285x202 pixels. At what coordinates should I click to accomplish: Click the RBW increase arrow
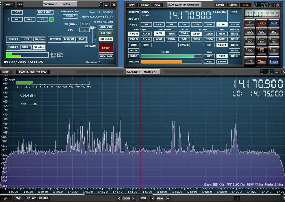point(167,198)
